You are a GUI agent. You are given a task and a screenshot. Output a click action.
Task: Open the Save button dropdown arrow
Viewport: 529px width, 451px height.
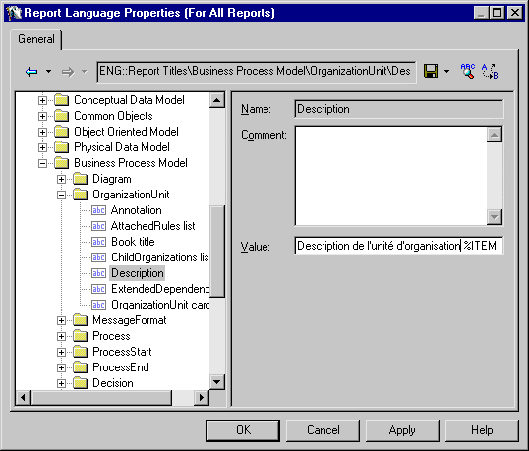click(x=446, y=71)
